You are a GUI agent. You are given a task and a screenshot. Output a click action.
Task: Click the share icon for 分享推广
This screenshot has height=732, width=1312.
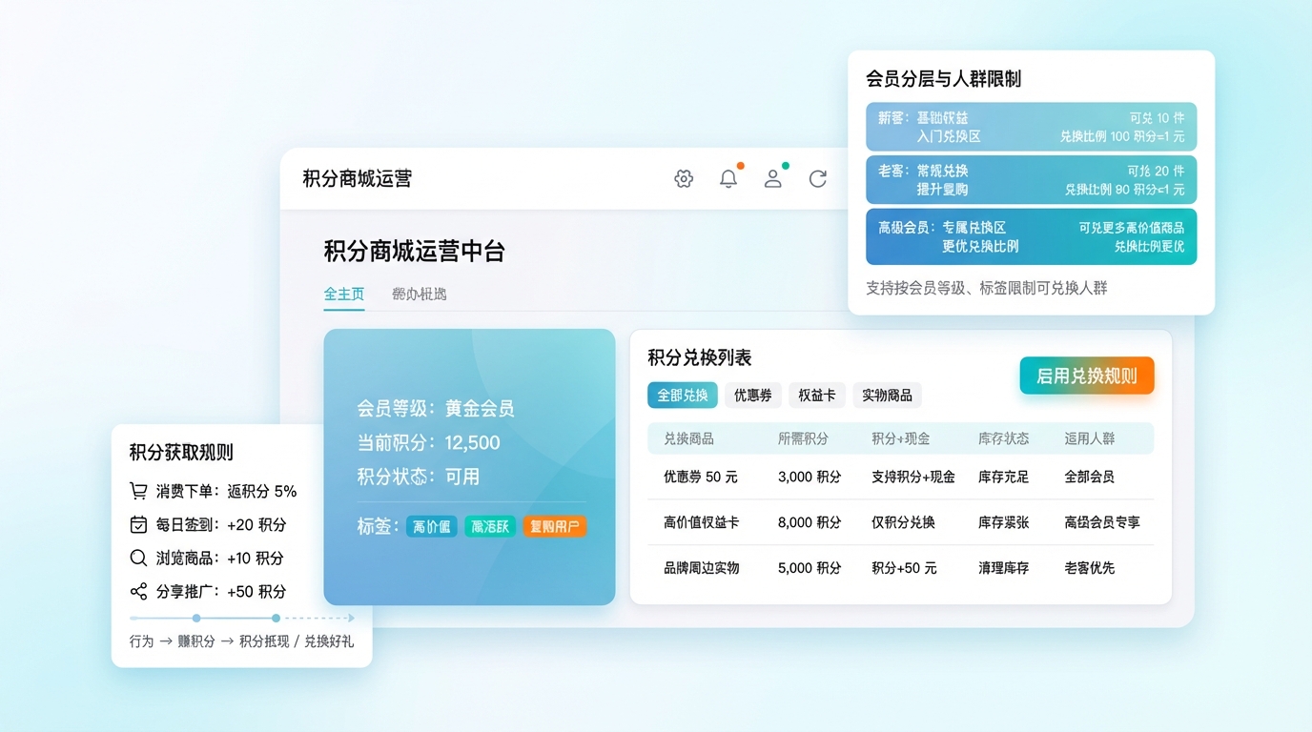pos(139,591)
